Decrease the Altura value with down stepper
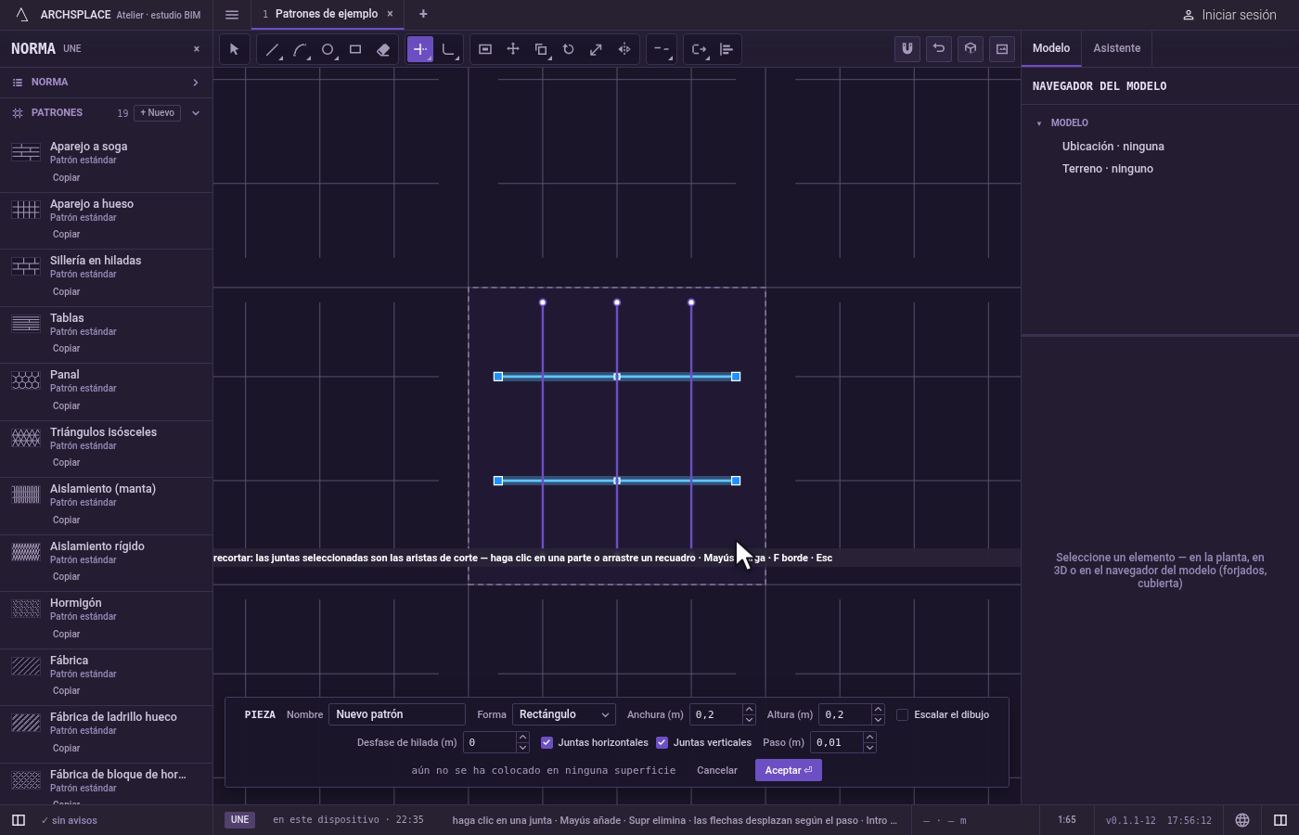The height and width of the screenshot is (835, 1299). [x=878, y=720]
